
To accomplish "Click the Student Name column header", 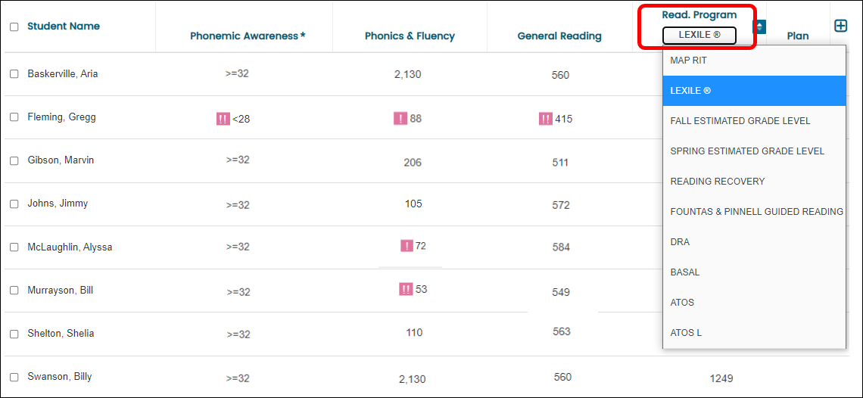I will 64,26.
